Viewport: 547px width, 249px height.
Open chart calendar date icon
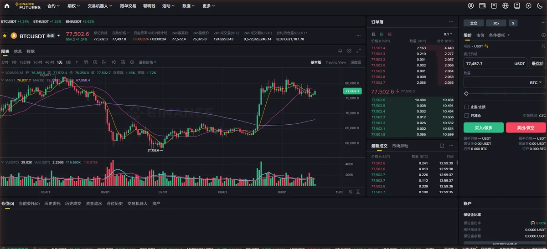pyautogui.click(x=86, y=62)
